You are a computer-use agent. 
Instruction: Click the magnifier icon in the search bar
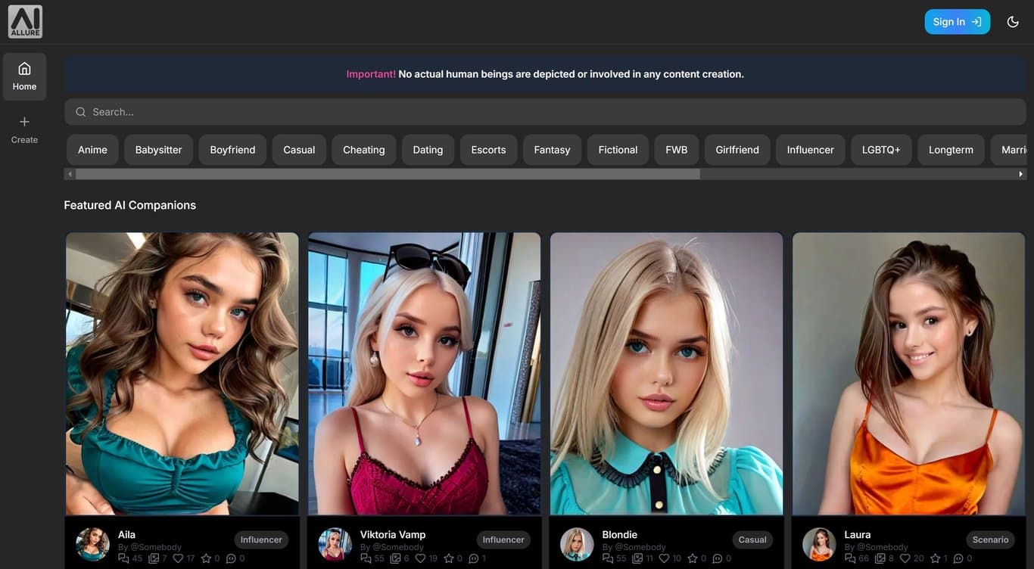pos(80,111)
